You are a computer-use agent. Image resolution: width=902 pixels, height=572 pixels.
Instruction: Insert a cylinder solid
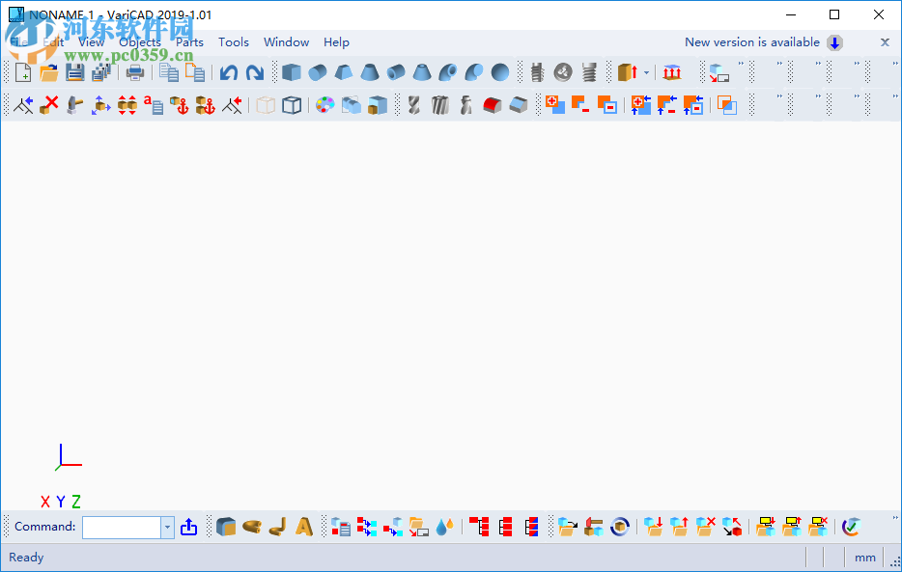pos(318,72)
